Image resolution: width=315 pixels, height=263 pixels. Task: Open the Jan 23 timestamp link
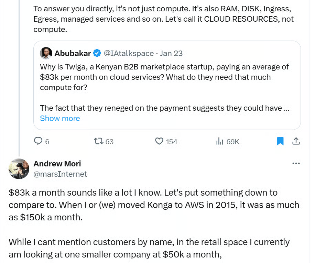tap(171, 53)
